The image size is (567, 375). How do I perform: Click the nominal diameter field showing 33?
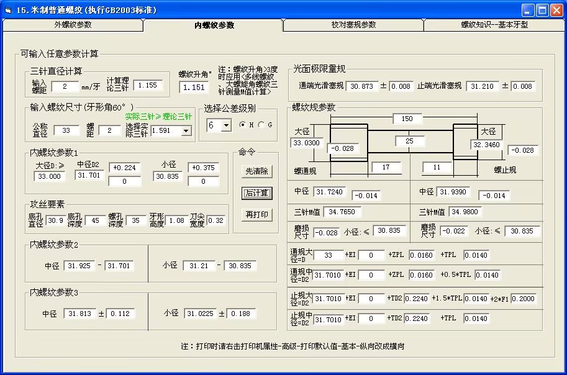tap(66, 130)
